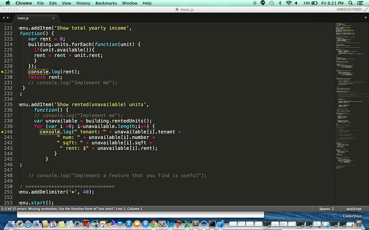Open the File menu

point(41,3)
